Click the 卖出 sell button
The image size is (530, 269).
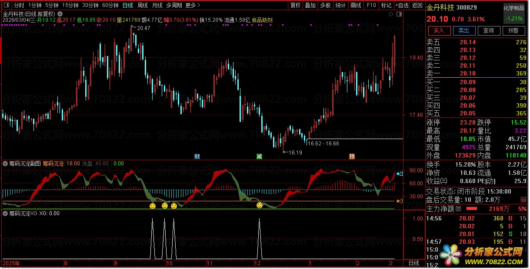[463, 30]
